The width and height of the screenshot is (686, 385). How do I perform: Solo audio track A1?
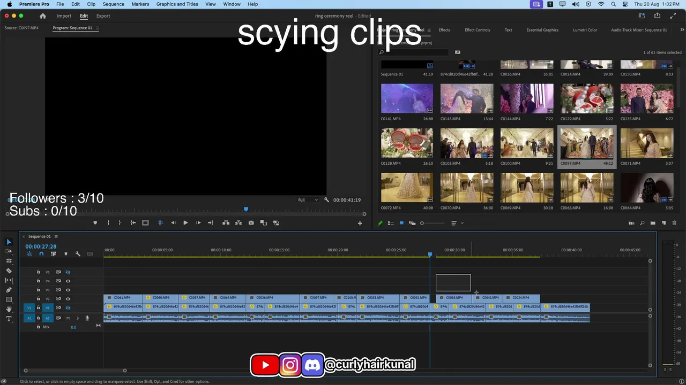(77, 318)
